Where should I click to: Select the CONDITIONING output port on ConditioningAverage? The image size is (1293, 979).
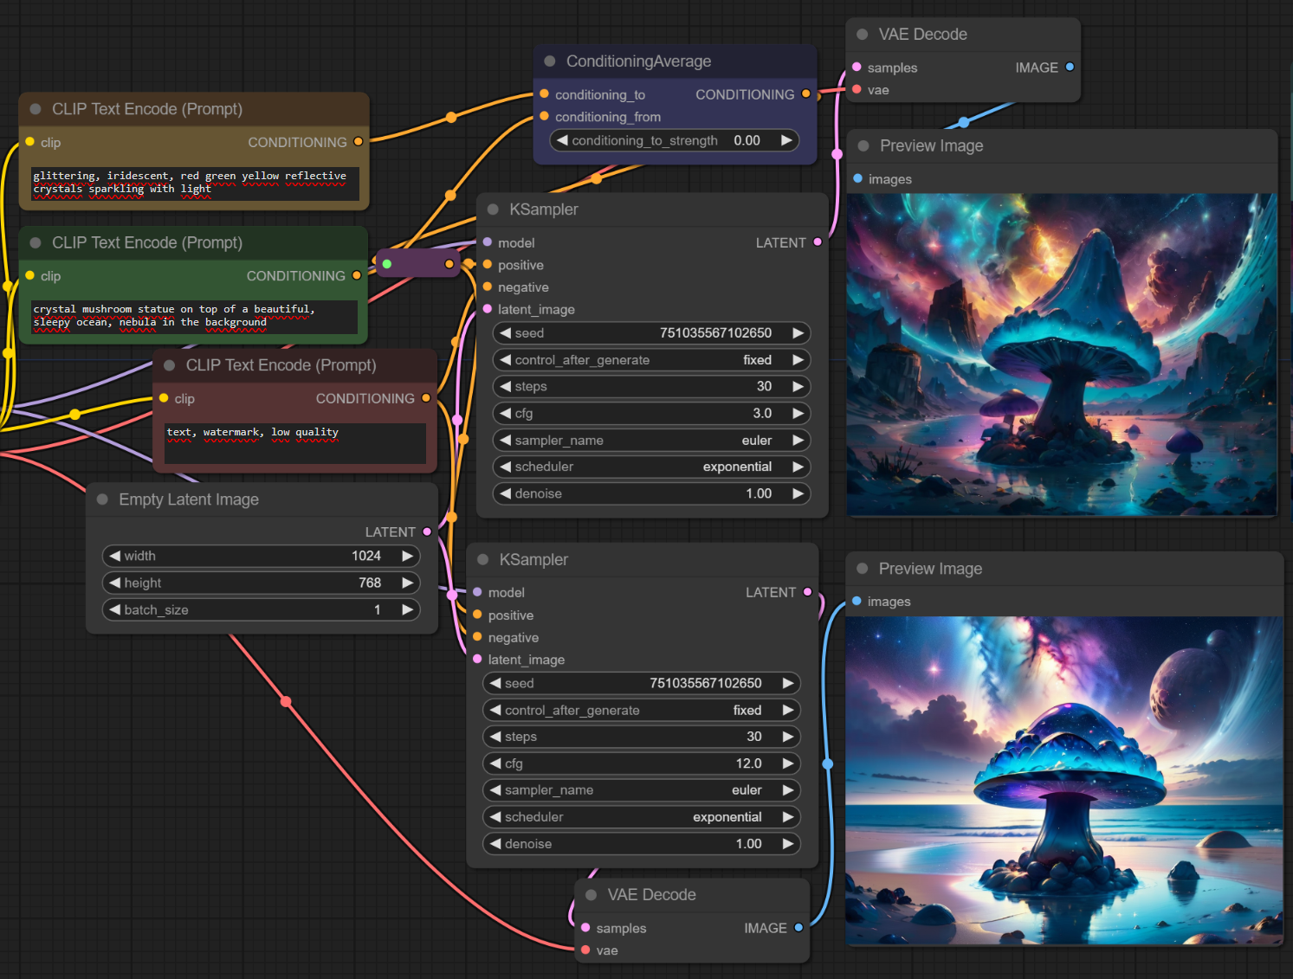coord(806,93)
